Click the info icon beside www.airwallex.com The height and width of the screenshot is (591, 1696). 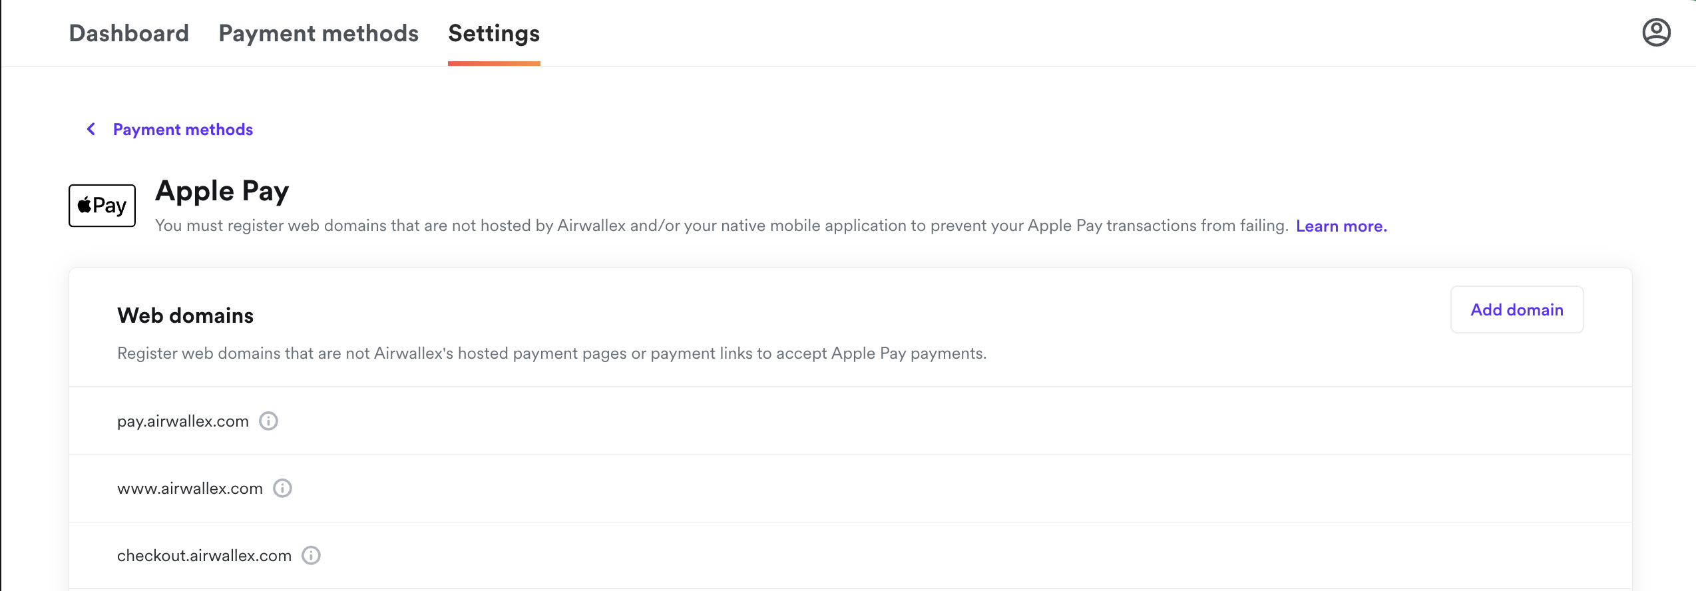[283, 489]
